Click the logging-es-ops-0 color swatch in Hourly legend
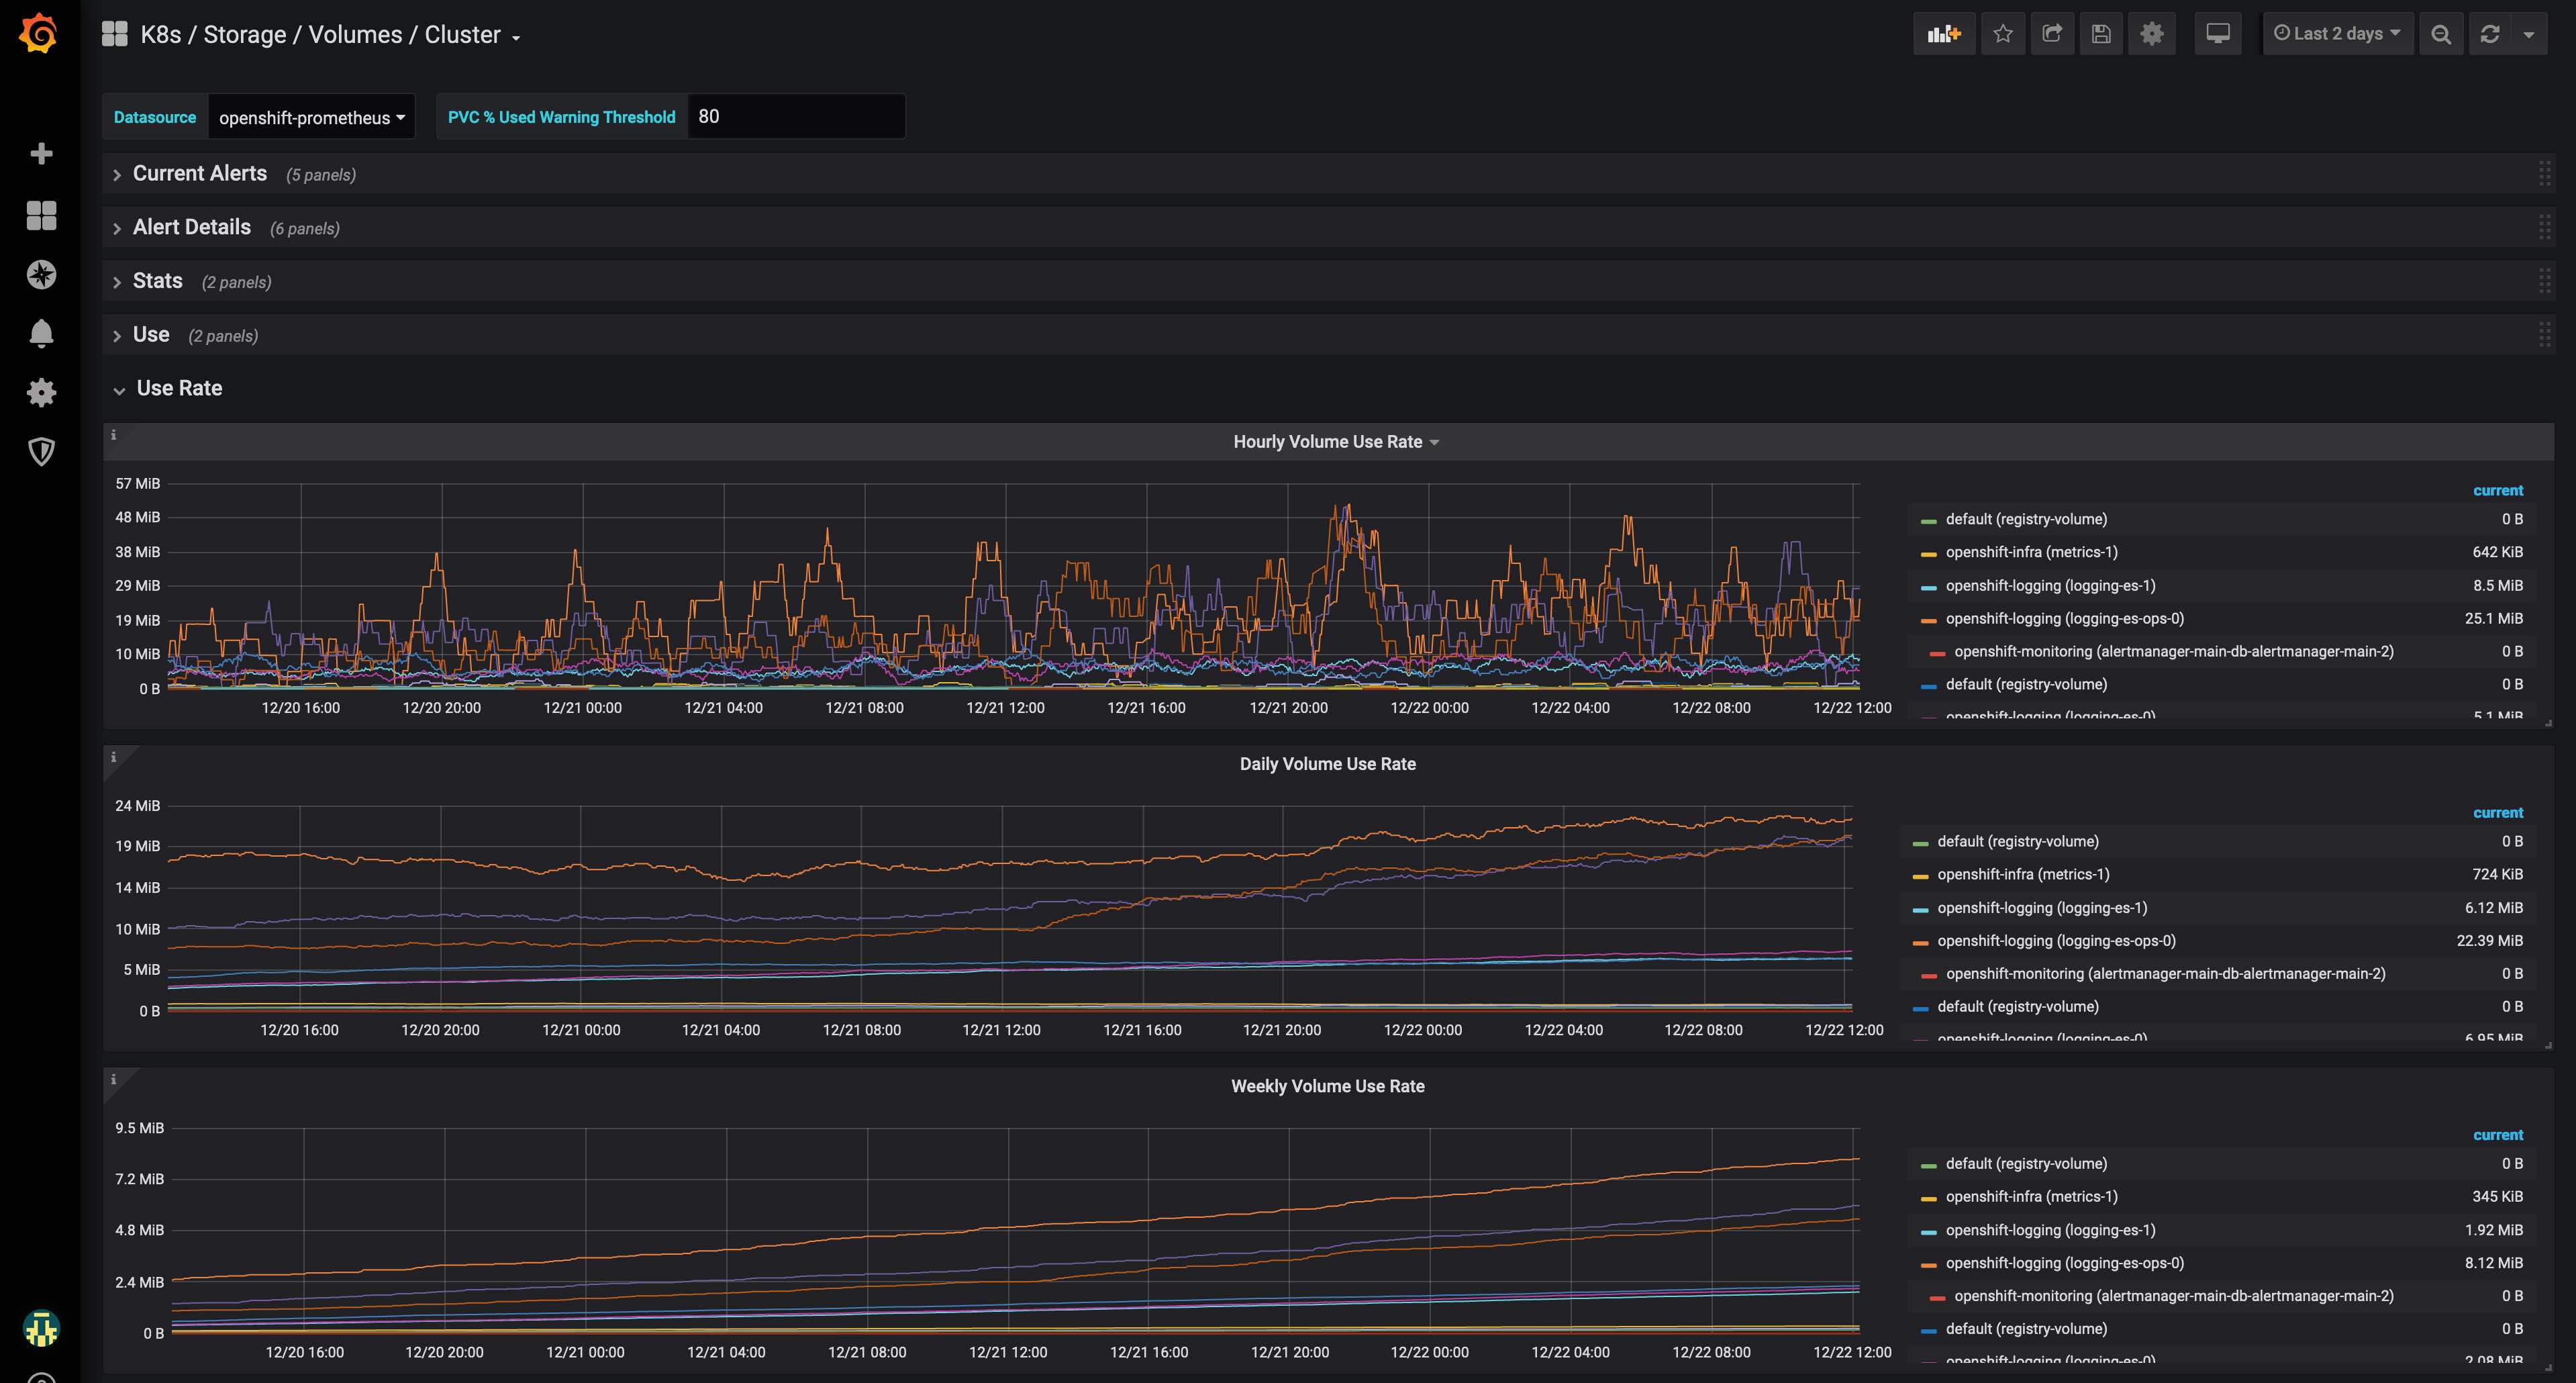 point(1928,620)
